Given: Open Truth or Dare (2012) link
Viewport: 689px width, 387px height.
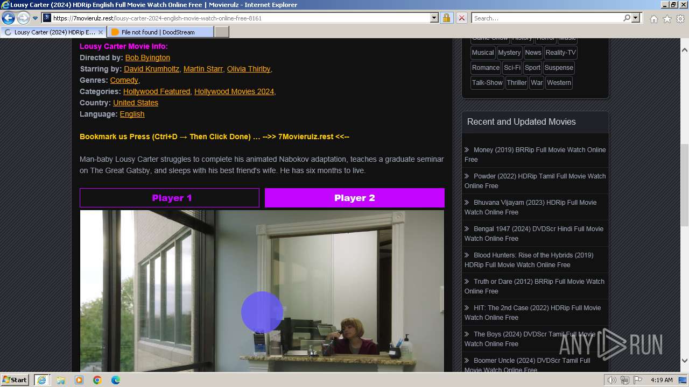Looking at the screenshot, I should point(535,286).
